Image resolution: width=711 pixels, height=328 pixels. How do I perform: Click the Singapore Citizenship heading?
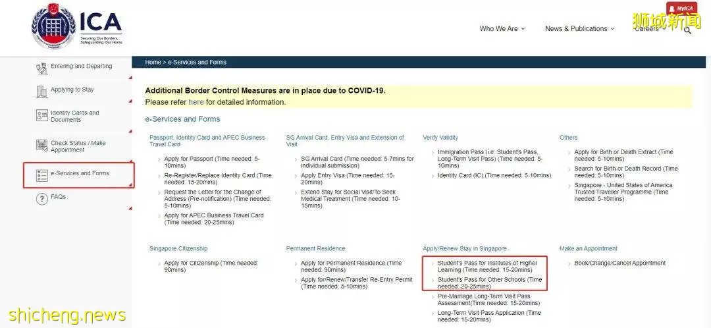[178, 248]
